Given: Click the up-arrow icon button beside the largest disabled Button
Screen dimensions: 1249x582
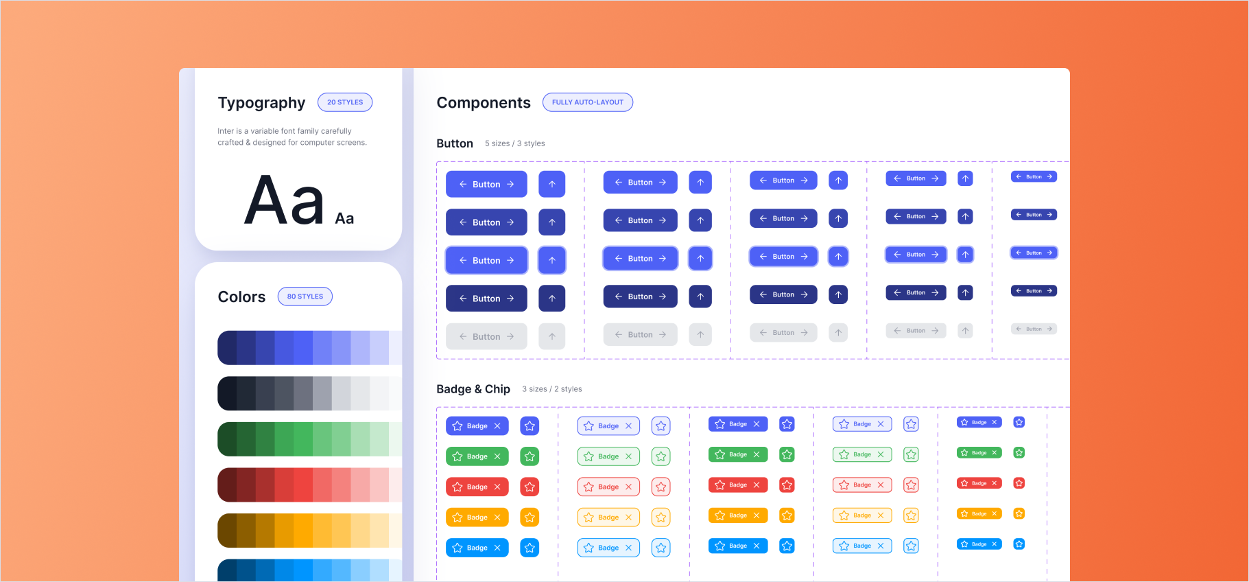Looking at the screenshot, I should point(552,336).
